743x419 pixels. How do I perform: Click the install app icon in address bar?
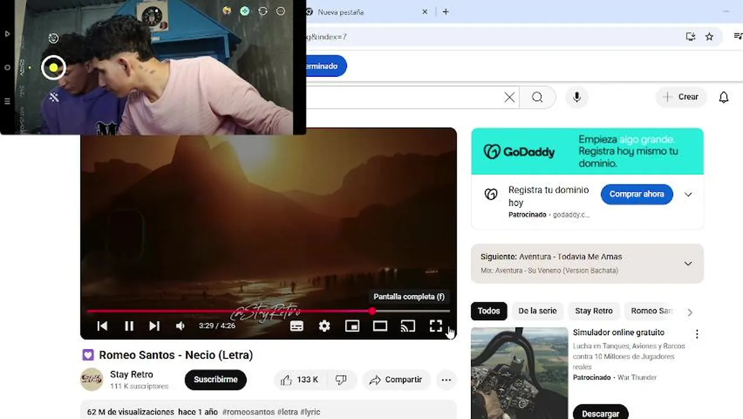tap(691, 37)
